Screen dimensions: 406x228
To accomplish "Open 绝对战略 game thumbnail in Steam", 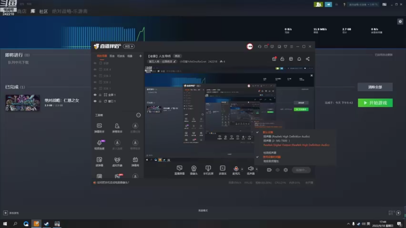I will [22, 103].
